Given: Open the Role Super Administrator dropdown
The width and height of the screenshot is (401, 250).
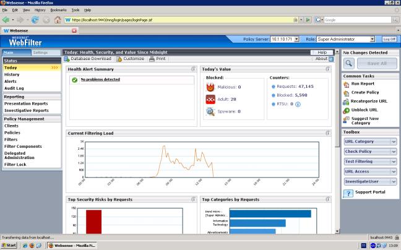Looking at the screenshot, I should [x=373, y=39].
